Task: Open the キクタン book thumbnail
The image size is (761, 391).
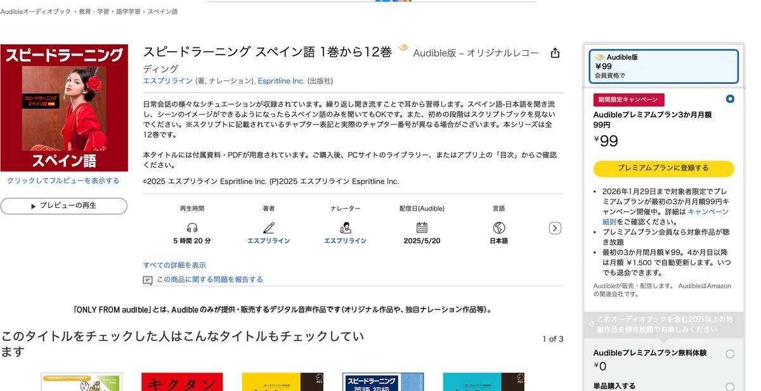Action: click(x=182, y=381)
